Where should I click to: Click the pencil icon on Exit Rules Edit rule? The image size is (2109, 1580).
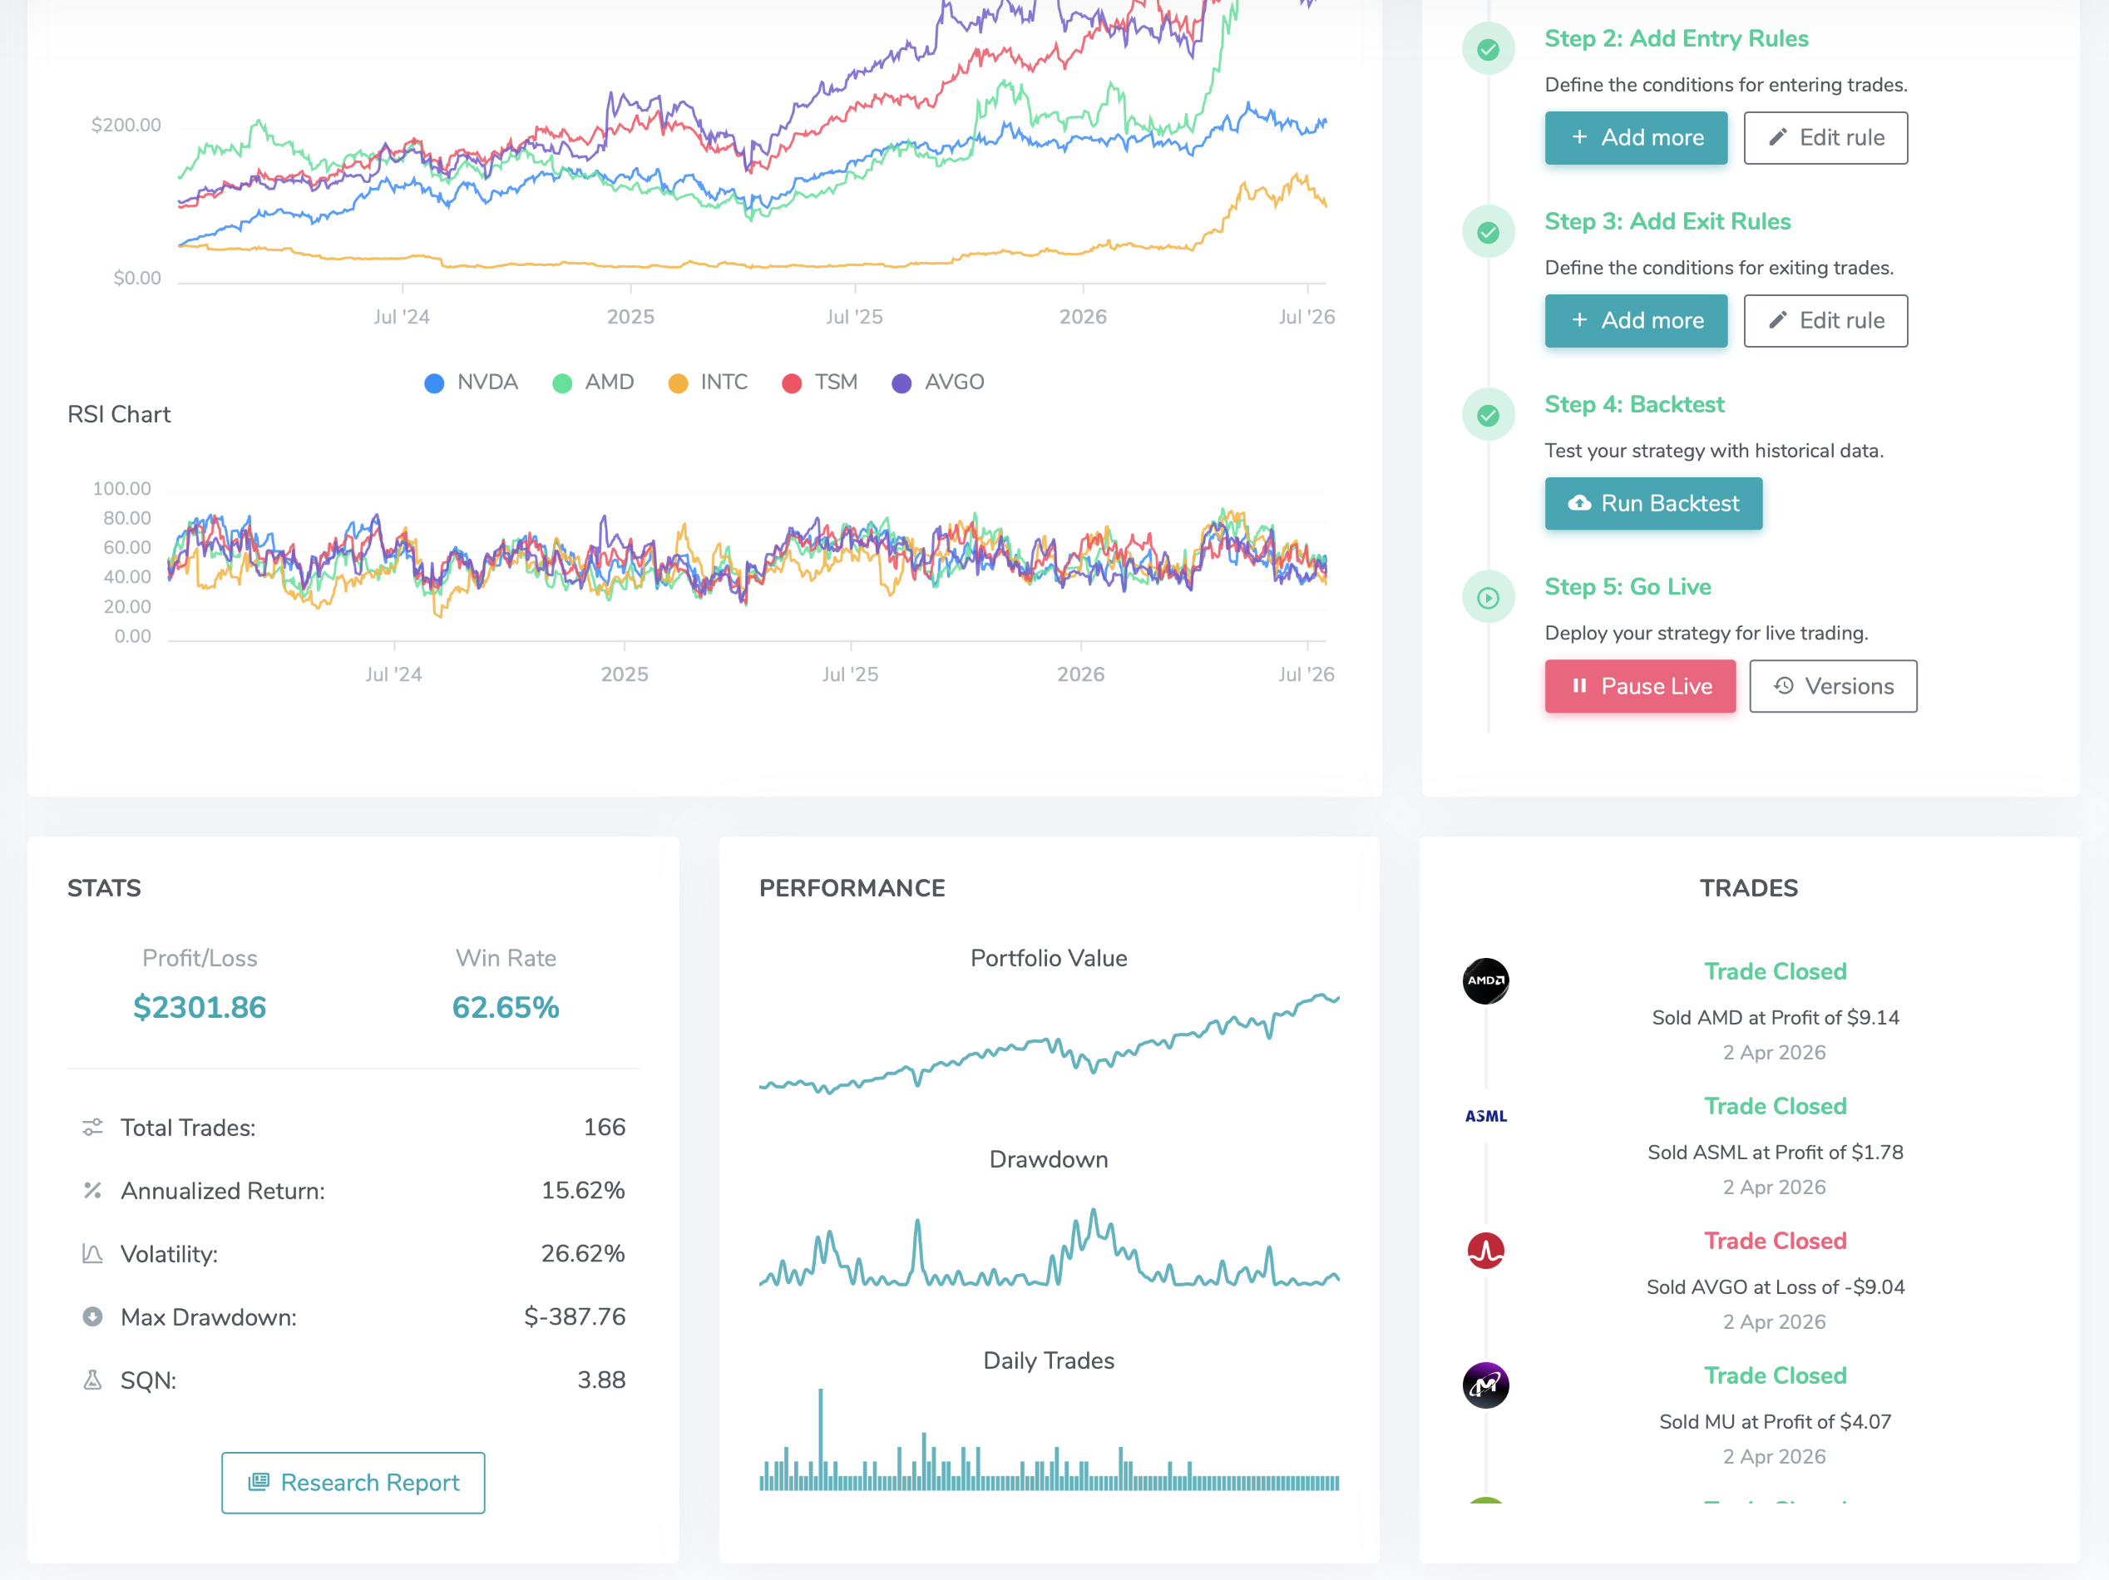click(1777, 320)
